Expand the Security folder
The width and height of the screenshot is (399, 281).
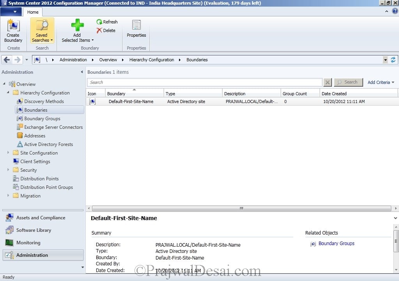pos(8,169)
